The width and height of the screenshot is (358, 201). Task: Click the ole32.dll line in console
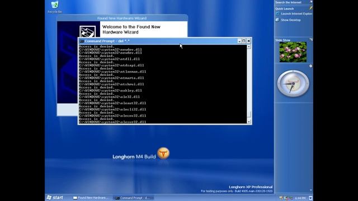pos(110,97)
